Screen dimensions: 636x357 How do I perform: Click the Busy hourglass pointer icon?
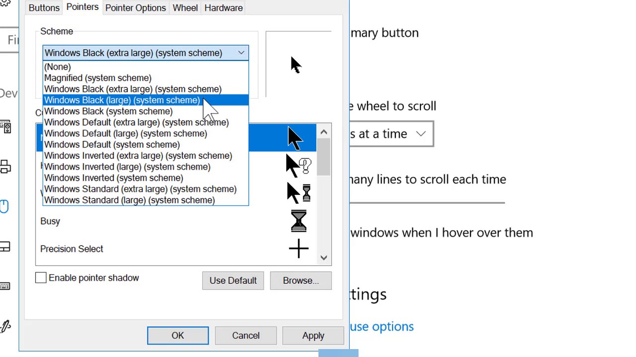(x=299, y=221)
